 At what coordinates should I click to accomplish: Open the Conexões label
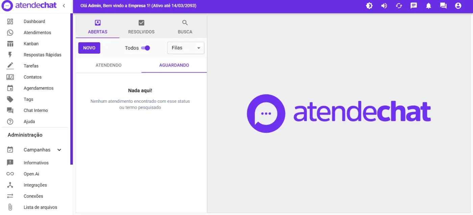coord(33,196)
